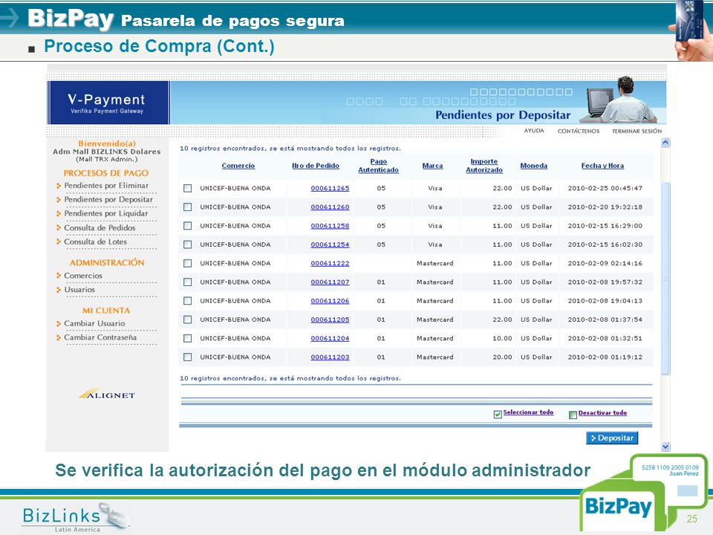The image size is (713, 535).
Task: Sort table by Pago Autenticado column
Action: click(378, 166)
